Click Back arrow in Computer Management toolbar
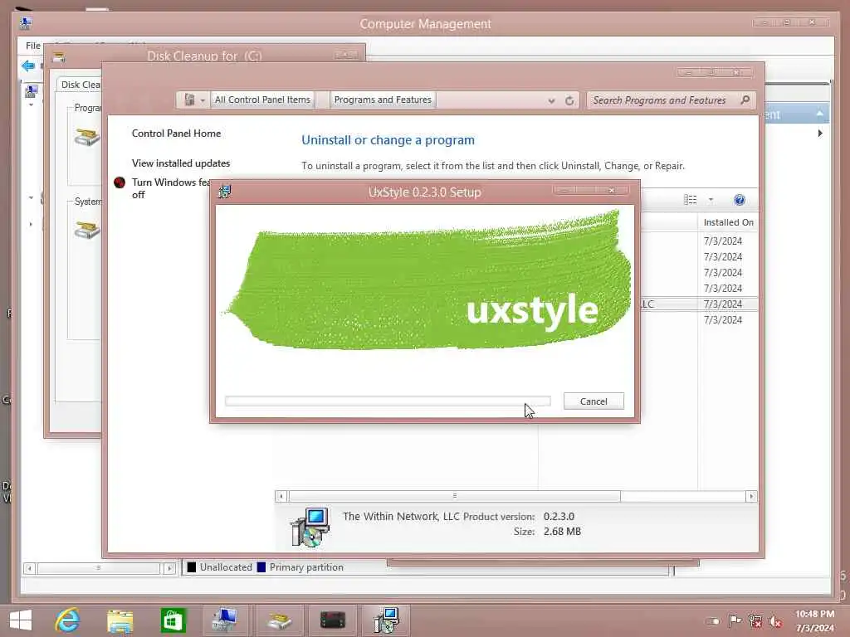The image size is (850, 637). pyautogui.click(x=28, y=66)
